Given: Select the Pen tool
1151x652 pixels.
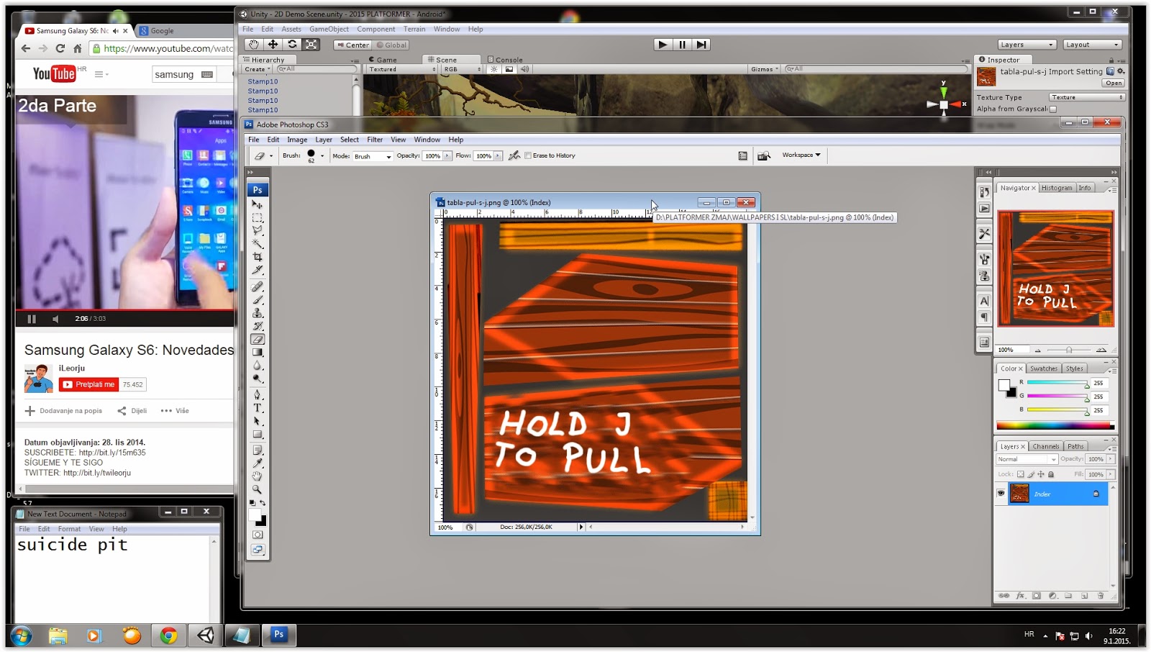Looking at the screenshot, I should pos(258,395).
